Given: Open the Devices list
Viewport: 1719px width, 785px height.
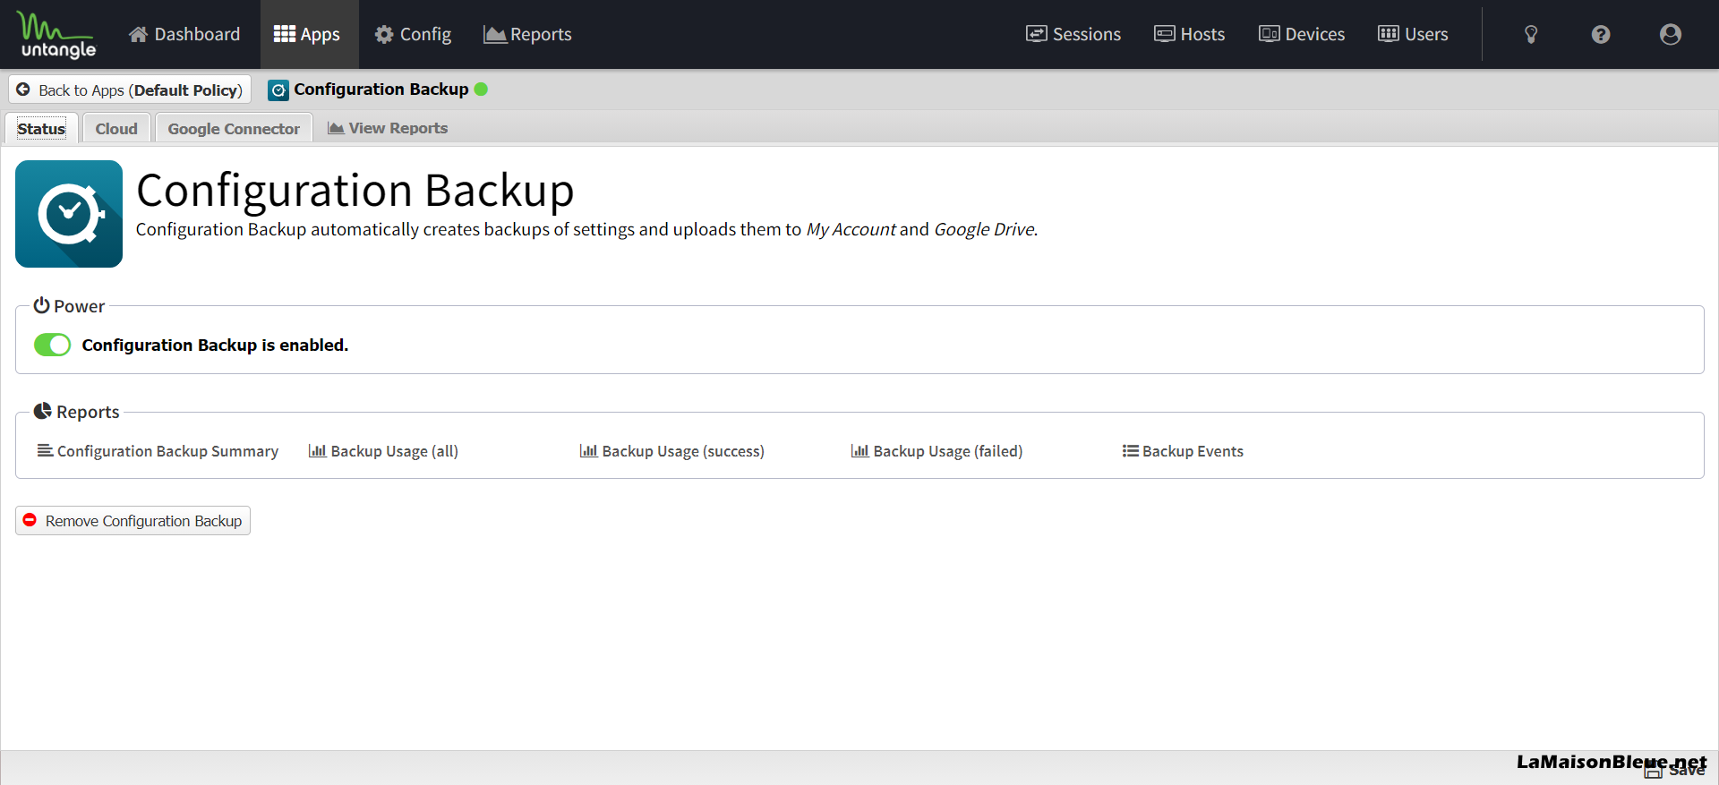Looking at the screenshot, I should point(1302,34).
